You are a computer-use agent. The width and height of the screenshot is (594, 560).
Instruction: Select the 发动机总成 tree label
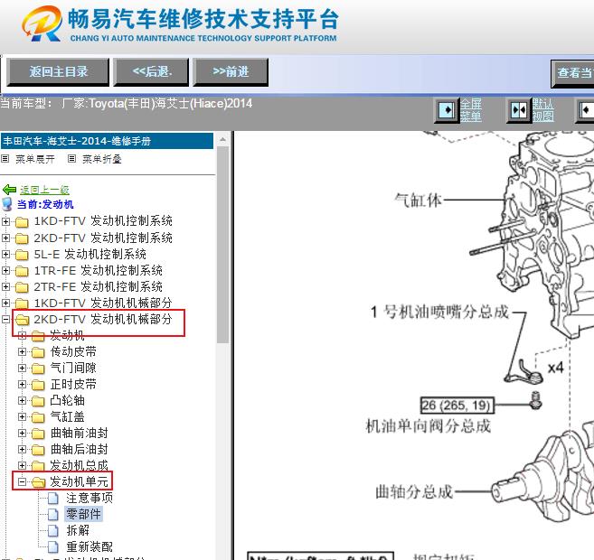(x=80, y=465)
